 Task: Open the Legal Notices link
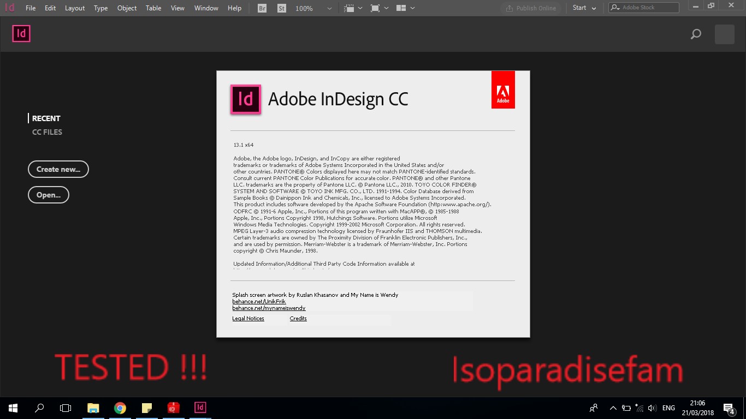coord(248,319)
